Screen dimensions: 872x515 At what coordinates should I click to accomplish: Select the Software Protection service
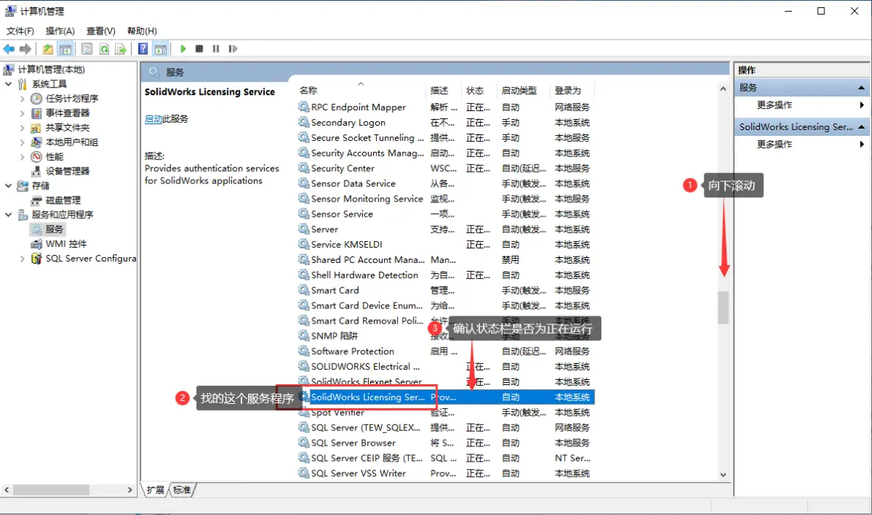point(353,351)
